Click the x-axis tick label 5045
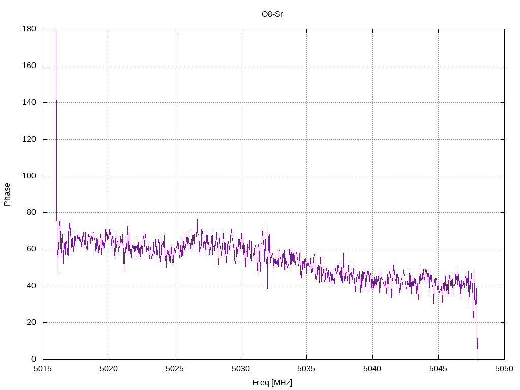 [x=438, y=369]
